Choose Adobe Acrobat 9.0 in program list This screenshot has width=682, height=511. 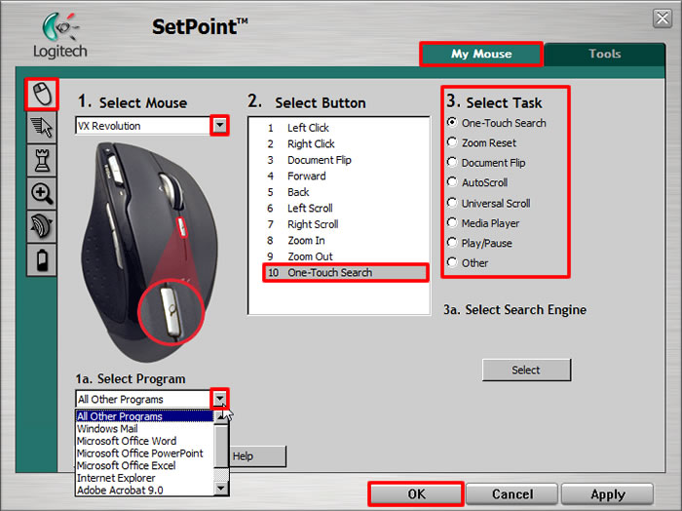[x=145, y=491]
